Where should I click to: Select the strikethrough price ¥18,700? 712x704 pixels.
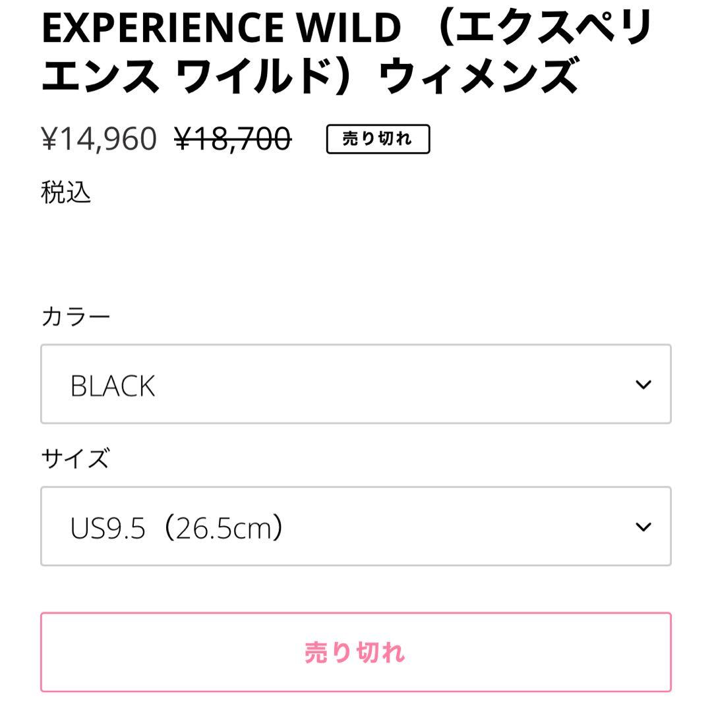click(x=233, y=139)
